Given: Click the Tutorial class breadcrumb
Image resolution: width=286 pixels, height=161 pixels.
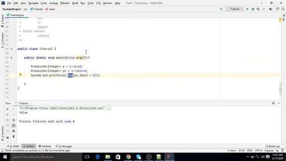Looking at the screenshot, I should pyautogui.click(x=37, y=9).
